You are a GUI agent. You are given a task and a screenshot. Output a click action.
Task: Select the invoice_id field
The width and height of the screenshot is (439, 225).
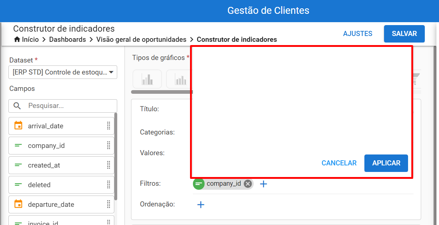62,220
